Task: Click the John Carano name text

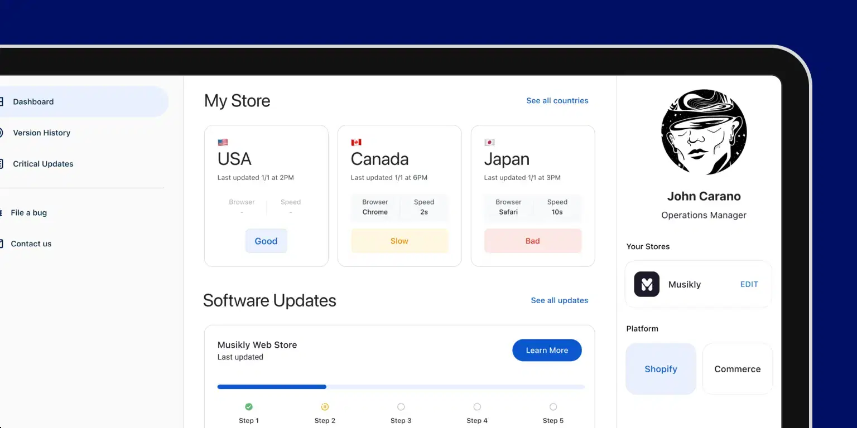Action: (x=704, y=196)
